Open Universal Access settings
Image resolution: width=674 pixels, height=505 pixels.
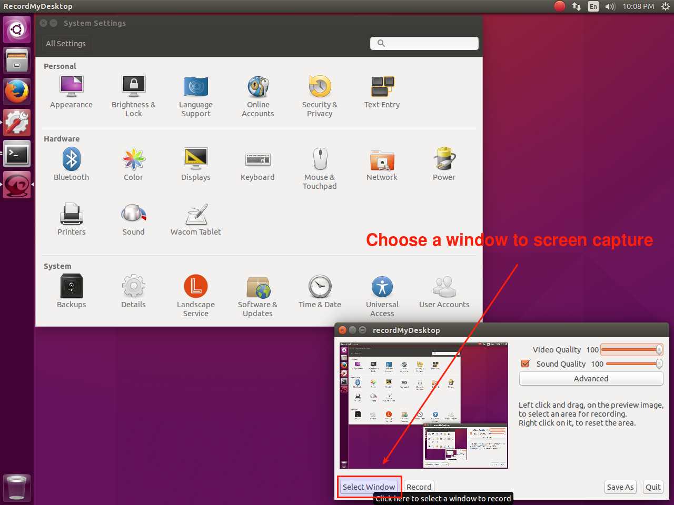382,296
